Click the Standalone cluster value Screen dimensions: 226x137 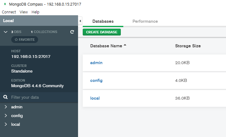coord(22,71)
